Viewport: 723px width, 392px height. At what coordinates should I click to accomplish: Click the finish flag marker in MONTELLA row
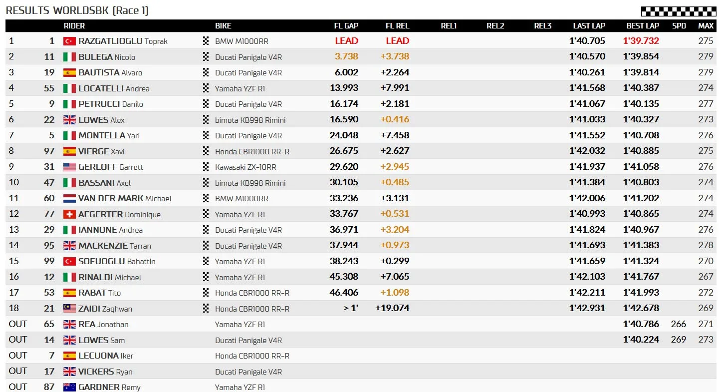[206, 135]
